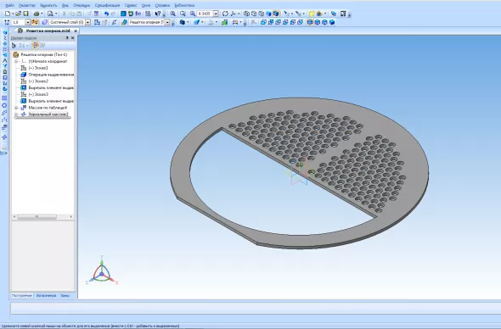Screen dimensions: 501x329
Task: Open the part name dropdown in toolbar
Action: point(167,22)
